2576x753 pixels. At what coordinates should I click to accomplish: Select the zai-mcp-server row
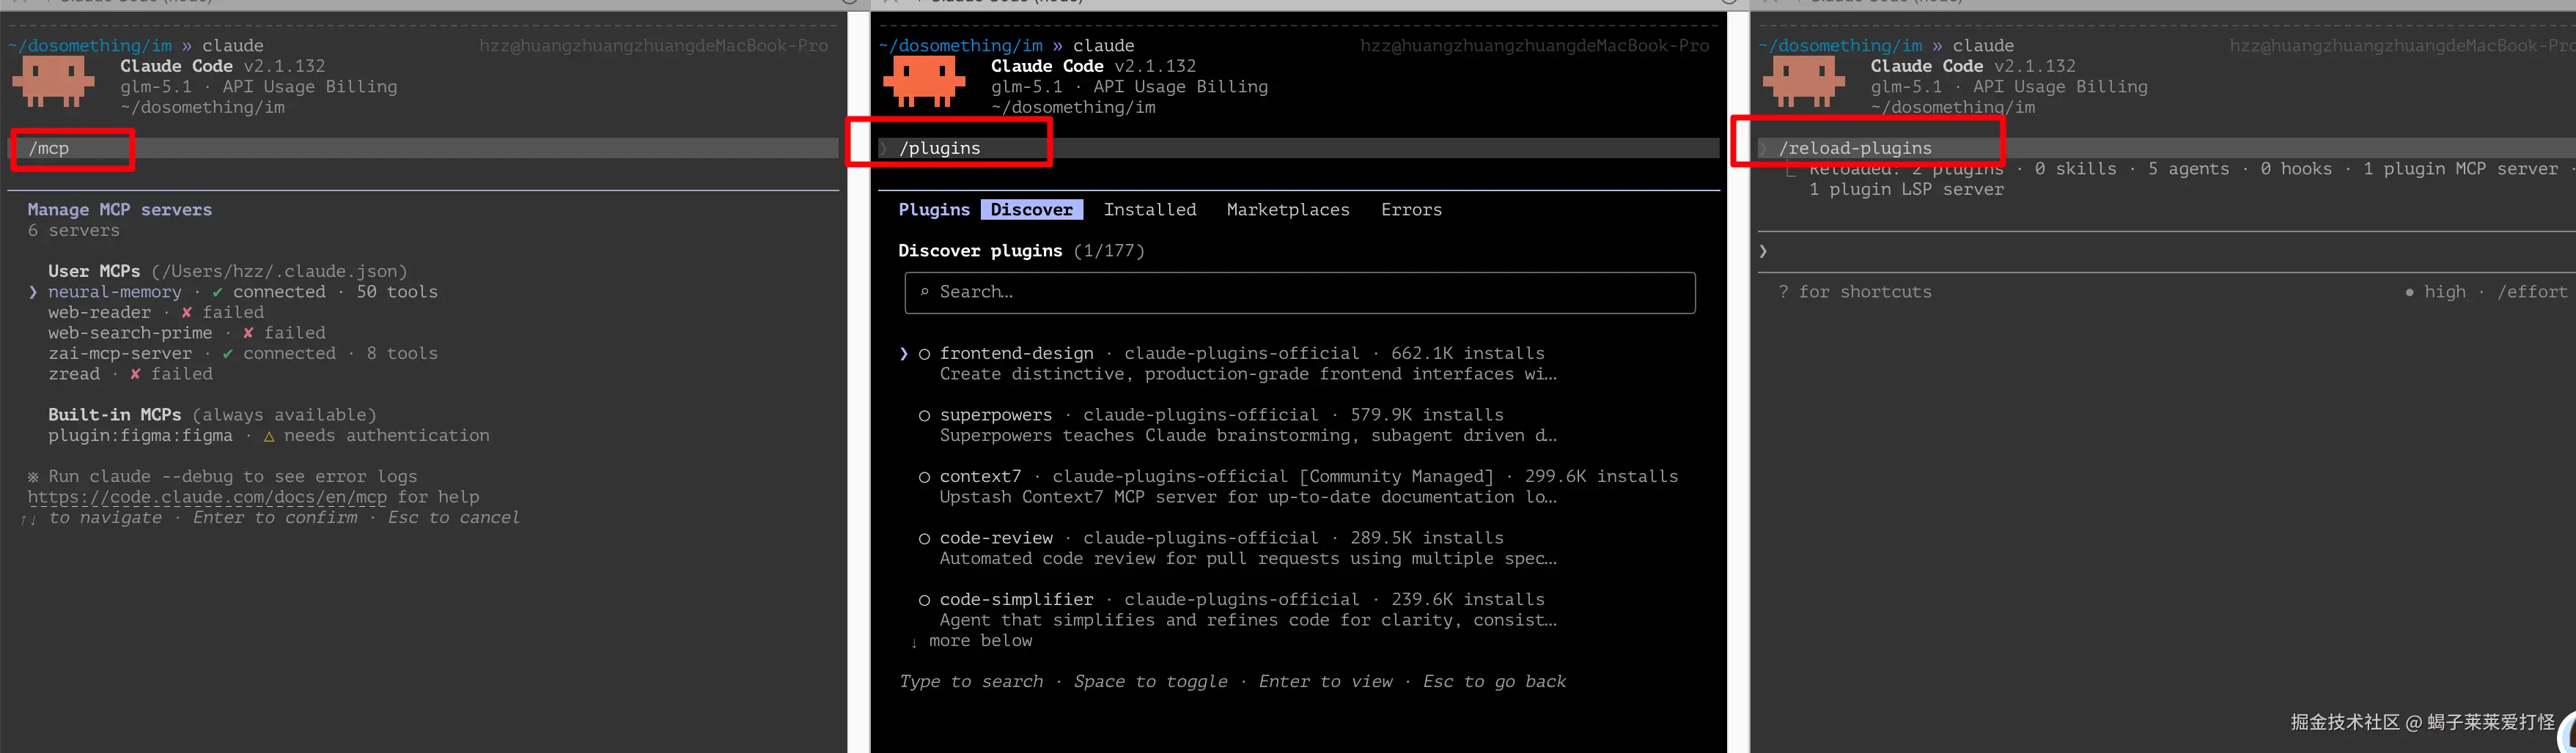243,354
